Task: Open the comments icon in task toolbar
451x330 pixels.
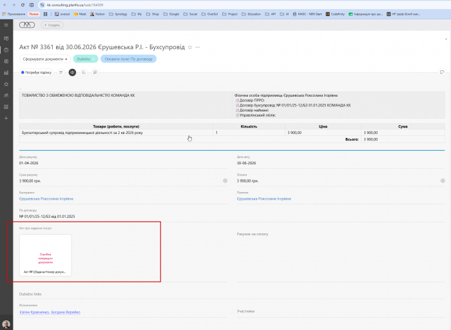Action: coord(95,72)
